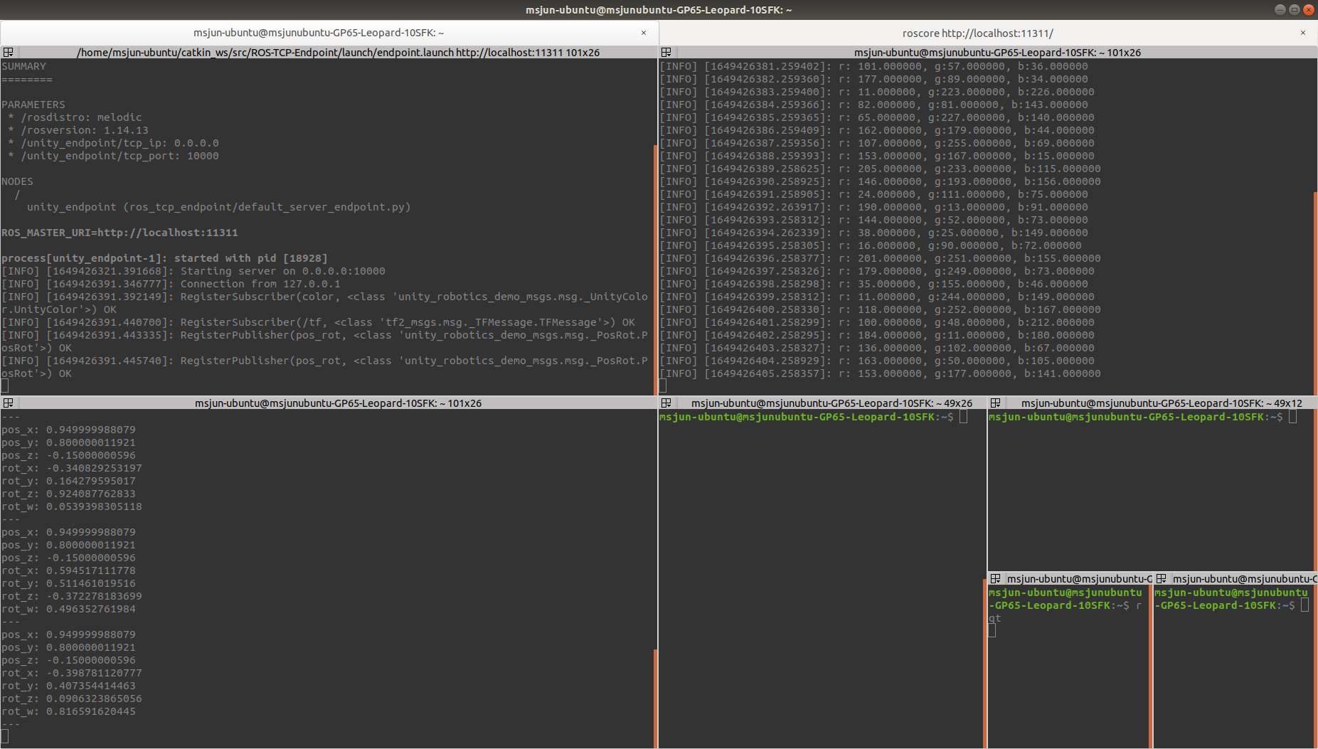Click scrollbar of the endpoint.launch pane
This screenshot has width=1318, height=749.
655,270
